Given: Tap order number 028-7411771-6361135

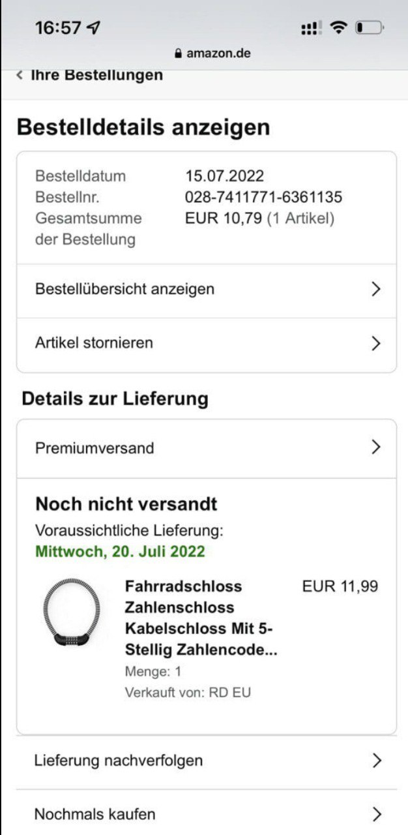Looking at the screenshot, I should click(x=263, y=197).
